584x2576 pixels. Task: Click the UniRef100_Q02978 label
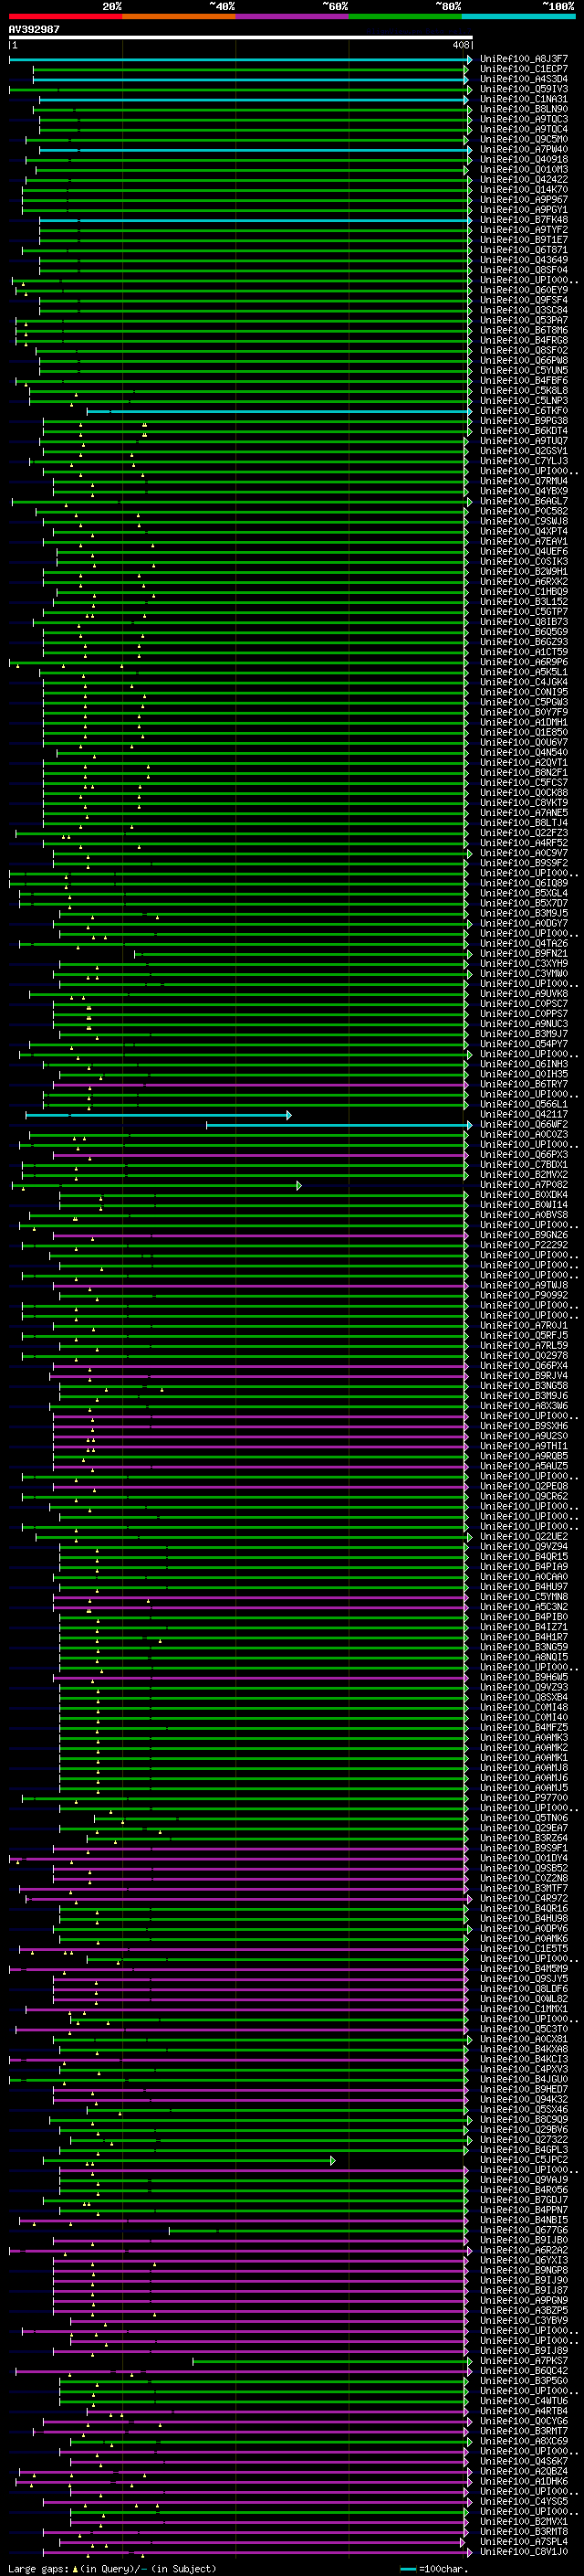coord(524,1355)
